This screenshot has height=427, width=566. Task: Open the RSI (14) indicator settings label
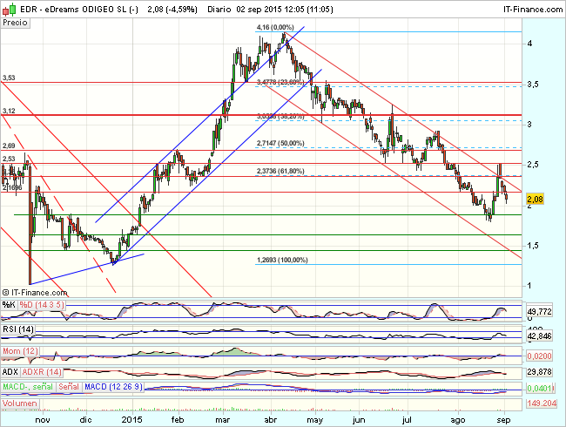pos(19,329)
